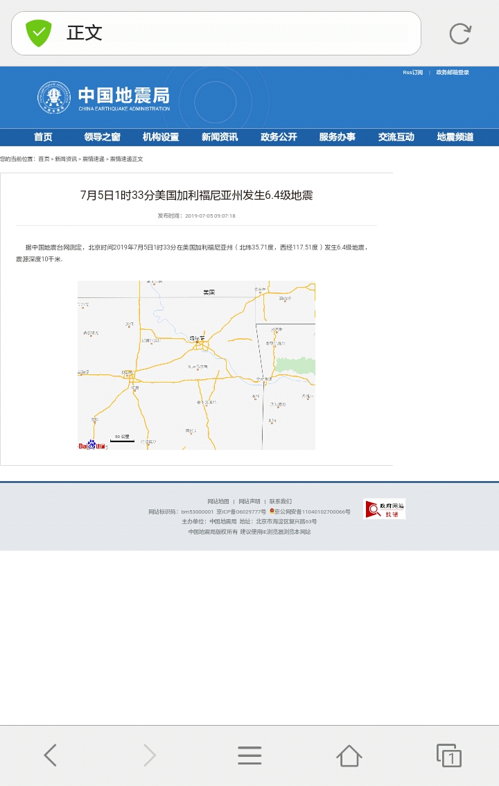Click the 50公里 scale bar on map

(122, 439)
